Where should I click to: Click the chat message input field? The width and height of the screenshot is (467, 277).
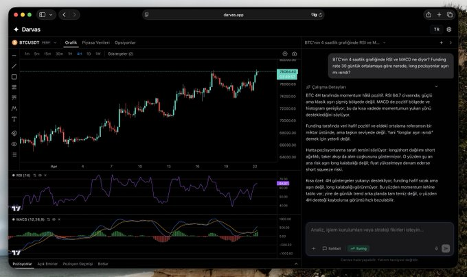pyautogui.click(x=379, y=230)
